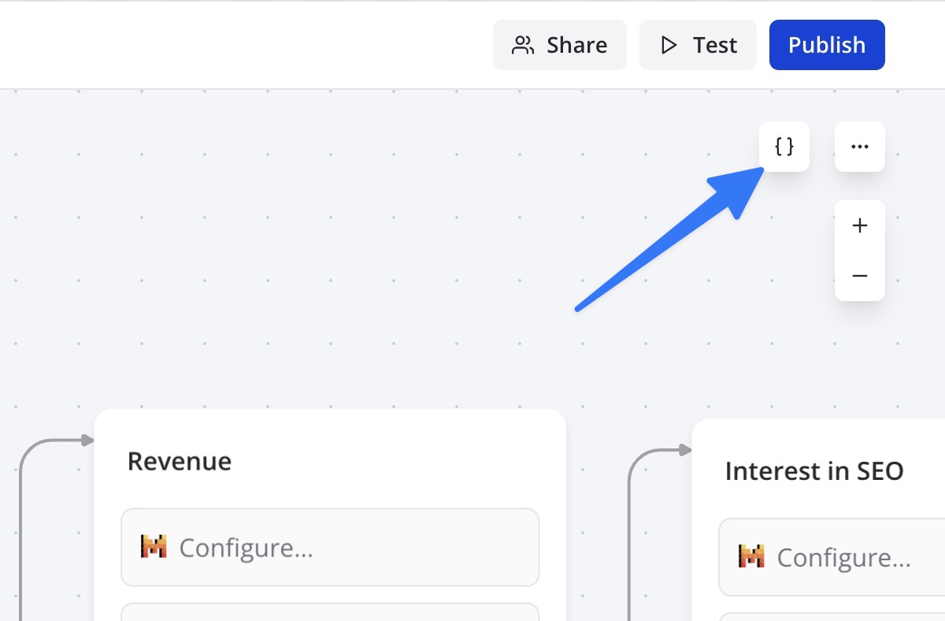Viewport: 945px width, 621px height.
Task: Publish the workflow
Action: 827,45
